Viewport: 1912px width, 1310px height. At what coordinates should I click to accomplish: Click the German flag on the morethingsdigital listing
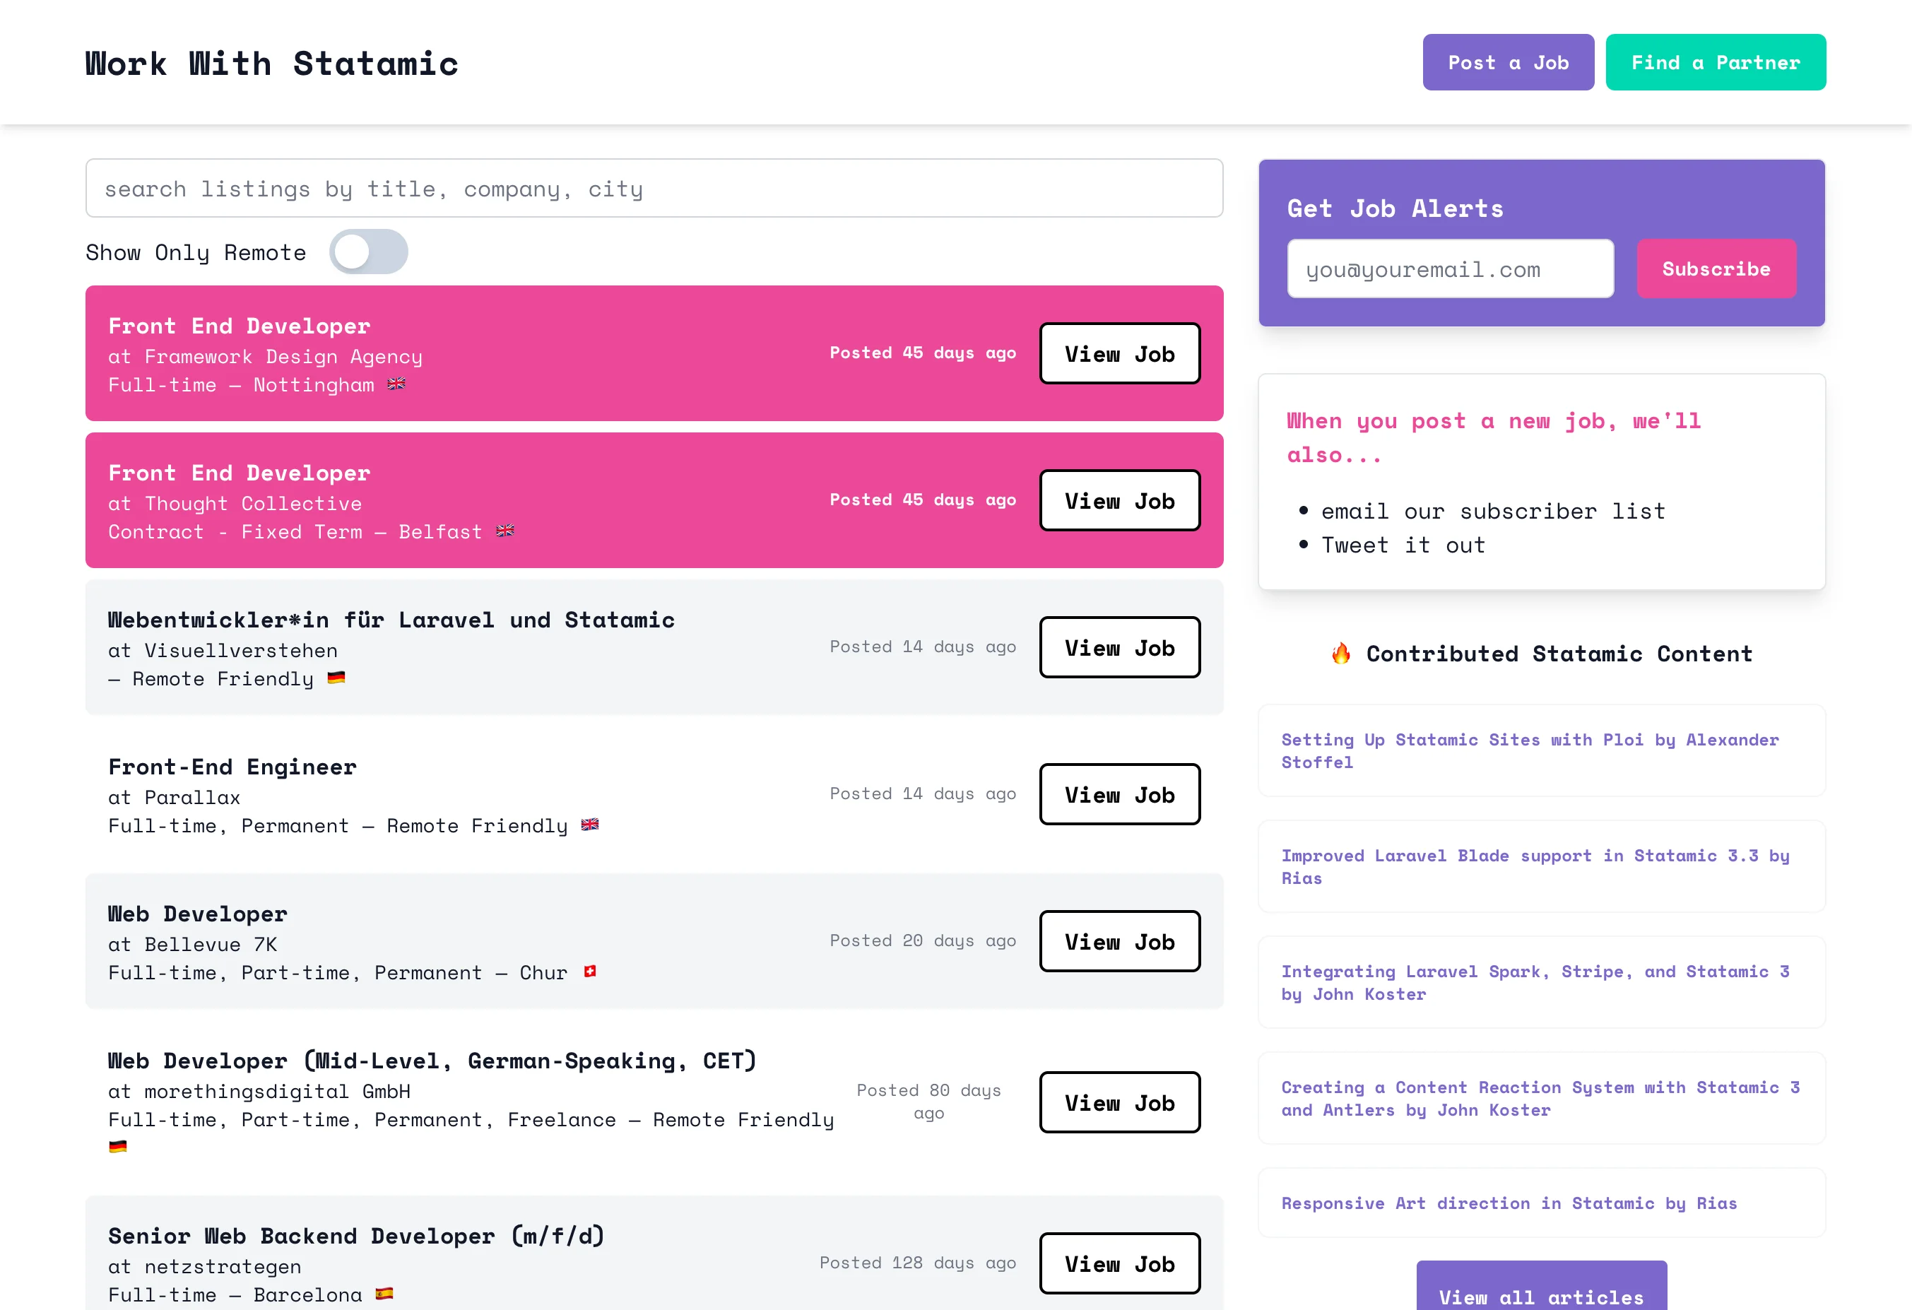[118, 1146]
